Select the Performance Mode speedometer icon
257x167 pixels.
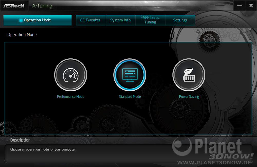[x=71, y=75]
